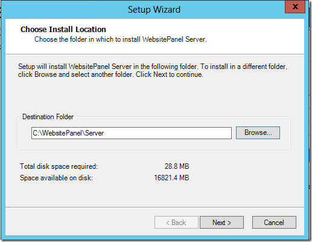Screen dimensions: 312x242
Task: Go to previous step using < Back
Action: pos(176,223)
